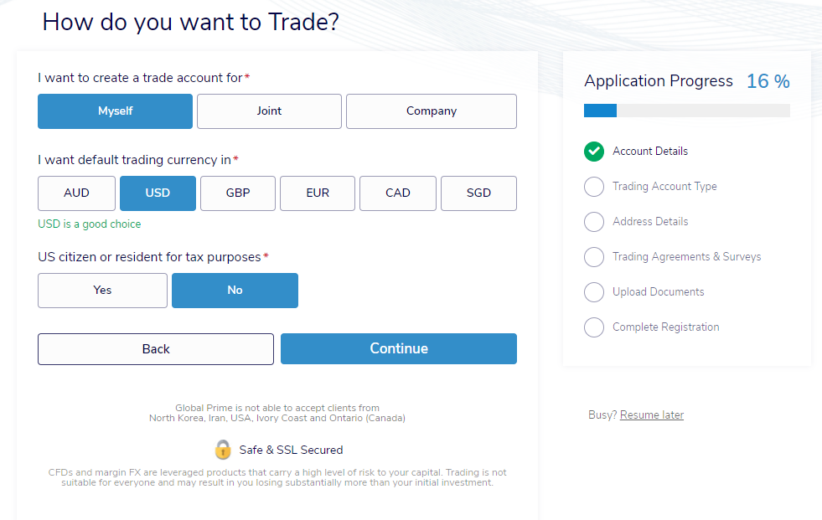Select SGD currency option
The height and width of the screenshot is (520, 822).
click(478, 193)
